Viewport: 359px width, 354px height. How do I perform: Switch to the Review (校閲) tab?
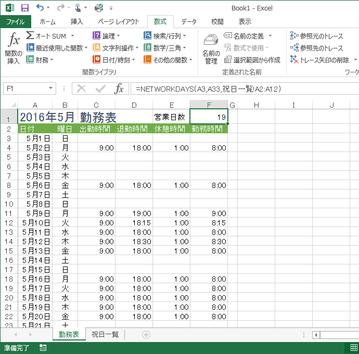pos(217,21)
